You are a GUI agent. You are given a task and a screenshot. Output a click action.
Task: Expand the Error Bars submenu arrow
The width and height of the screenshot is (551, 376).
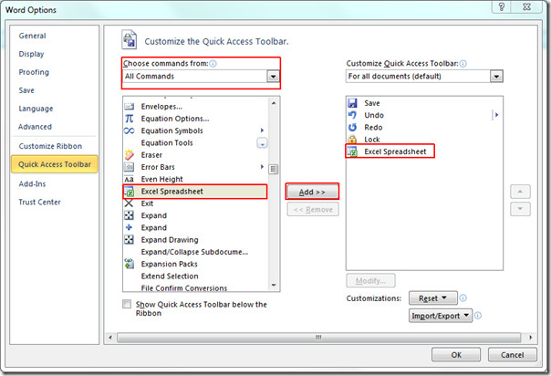click(x=262, y=167)
